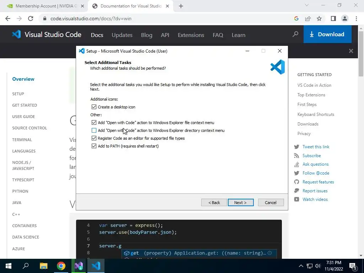
Task: Click VS Code setup taskbar icon
Action: (x=96, y=266)
